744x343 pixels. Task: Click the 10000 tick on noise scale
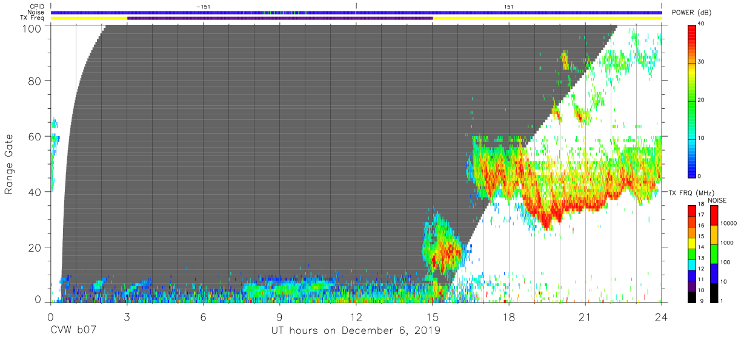(728, 224)
